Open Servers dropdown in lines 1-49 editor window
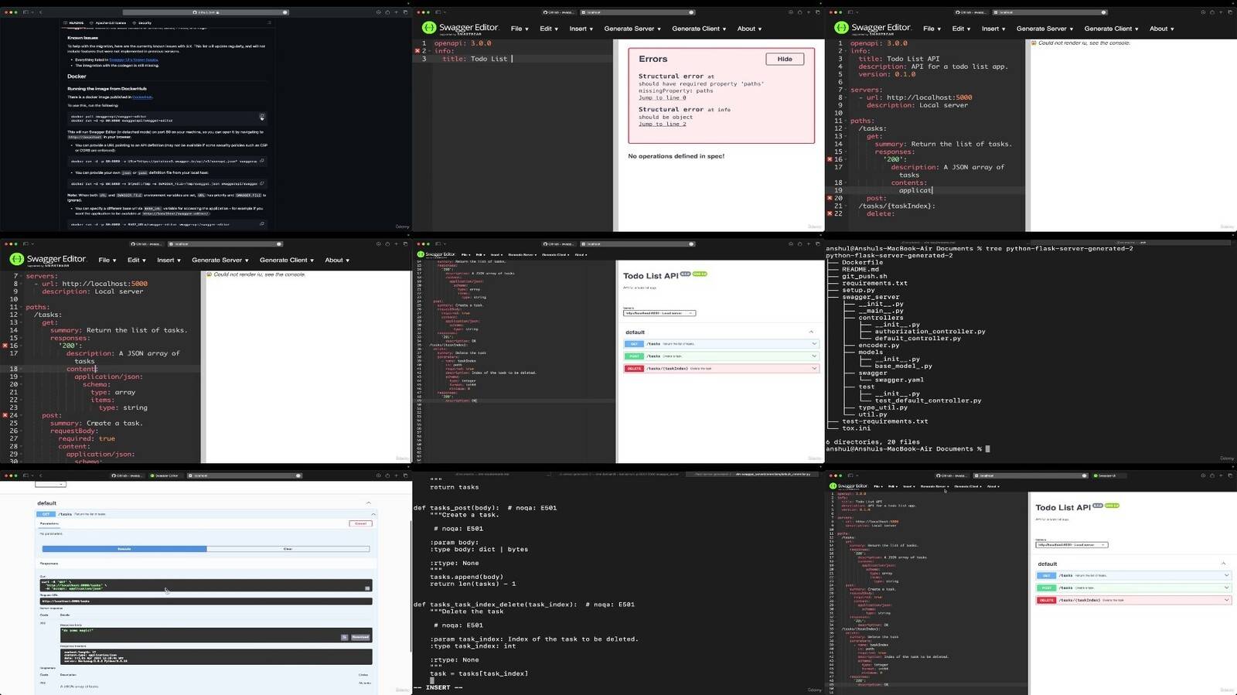This screenshot has width=1237, height=695. click(1072, 545)
